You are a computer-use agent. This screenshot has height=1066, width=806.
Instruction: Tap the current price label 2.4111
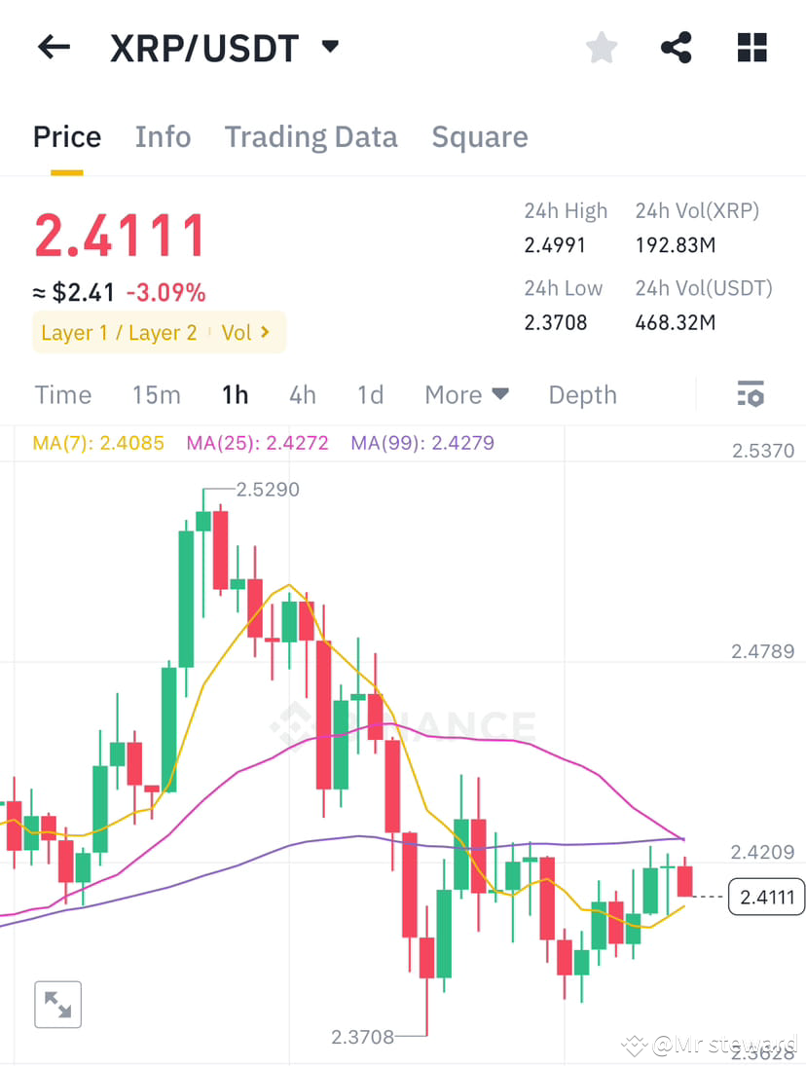pyautogui.click(x=765, y=896)
